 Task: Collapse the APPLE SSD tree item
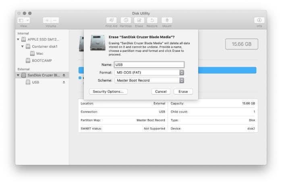tap(18, 39)
